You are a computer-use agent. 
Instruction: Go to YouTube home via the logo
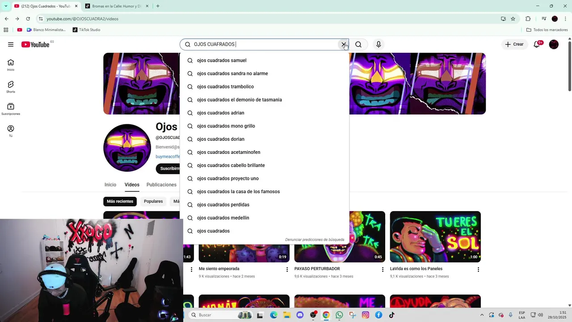pos(35,44)
